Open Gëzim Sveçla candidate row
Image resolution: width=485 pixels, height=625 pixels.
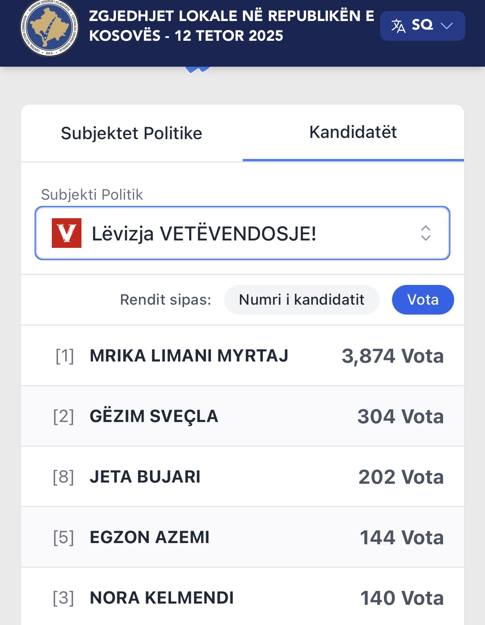click(x=154, y=416)
